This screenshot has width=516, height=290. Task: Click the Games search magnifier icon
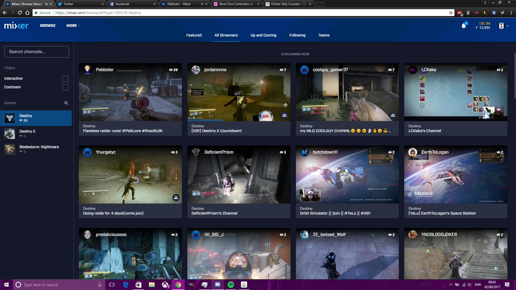pyautogui.click(x=66, y=103)
